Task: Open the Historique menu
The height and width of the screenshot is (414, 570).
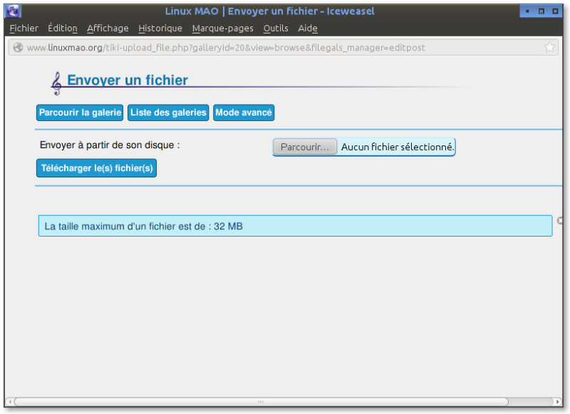Action: pos(160,28)
